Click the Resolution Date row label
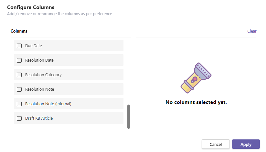Screen dimensions: 266x152 39,60
